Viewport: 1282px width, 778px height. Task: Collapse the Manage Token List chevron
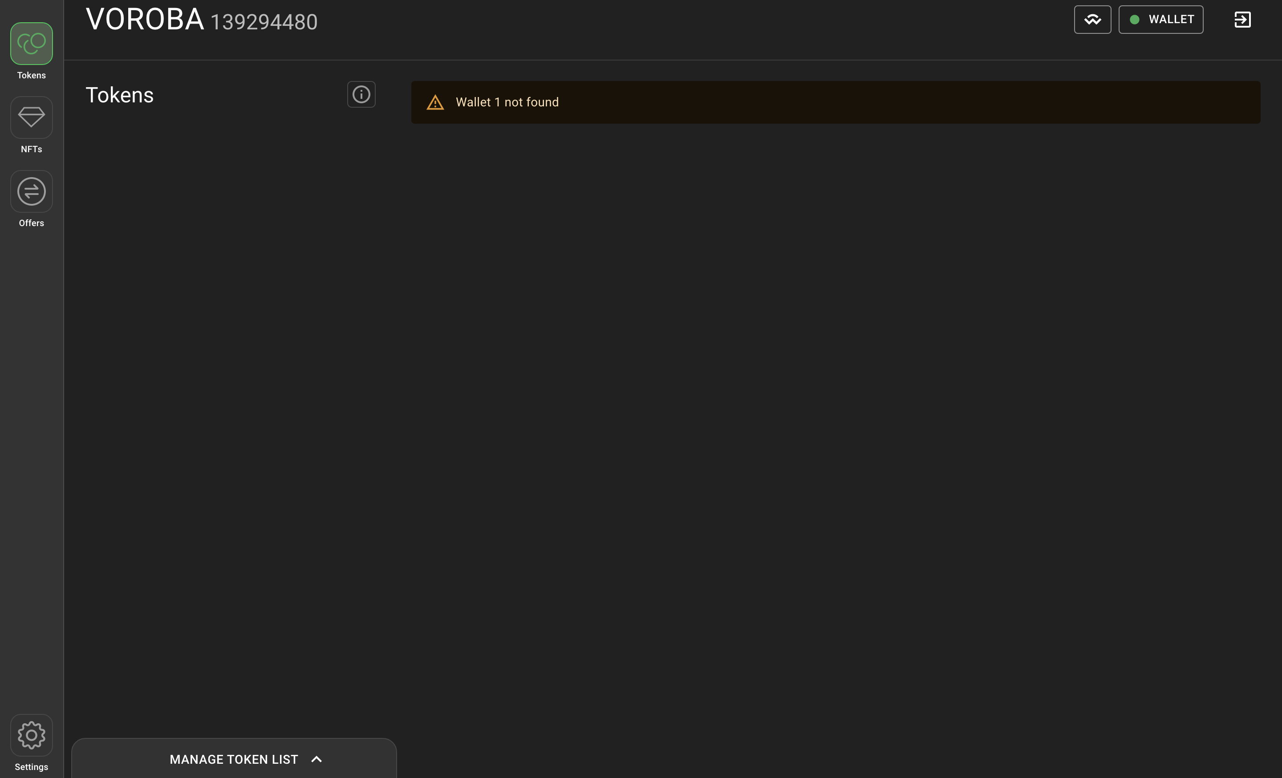[x=316, y=759]
